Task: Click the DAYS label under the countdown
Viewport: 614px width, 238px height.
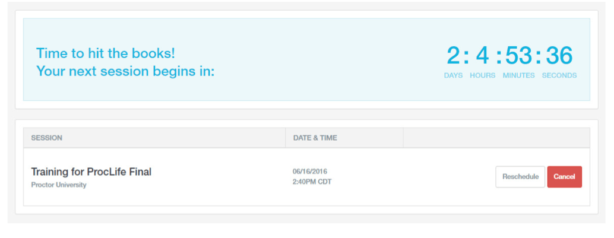Action: pyautogui.click(x=453, y=75)
